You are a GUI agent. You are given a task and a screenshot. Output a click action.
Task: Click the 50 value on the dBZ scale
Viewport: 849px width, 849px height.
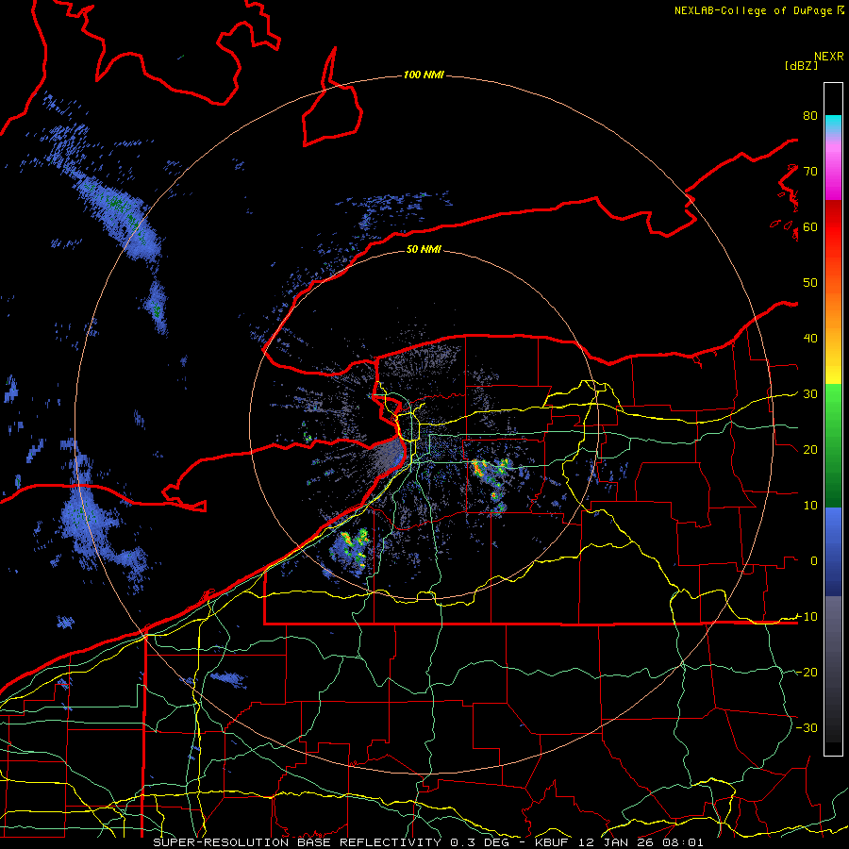pyautogui.click(x=810, y=283)
